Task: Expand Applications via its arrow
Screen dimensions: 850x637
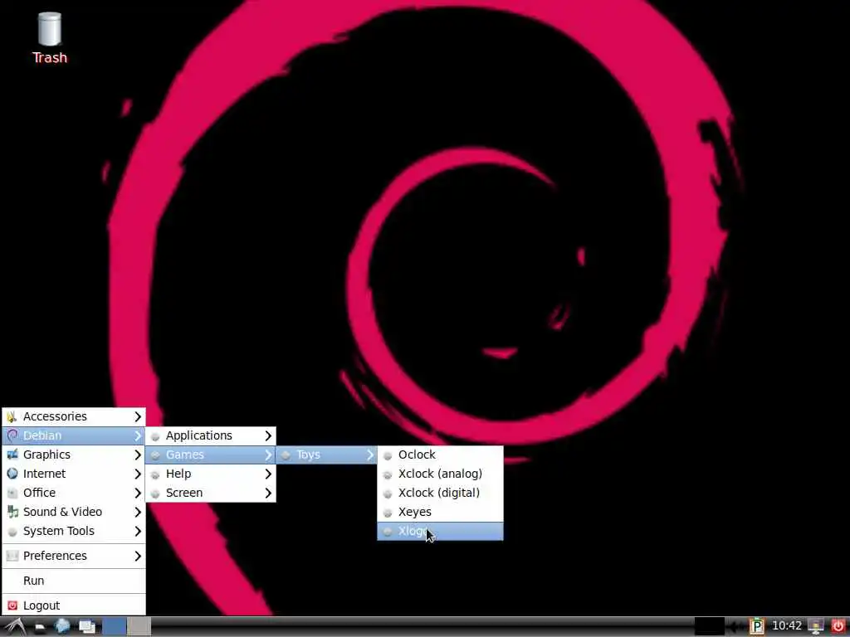Action: 268,435
